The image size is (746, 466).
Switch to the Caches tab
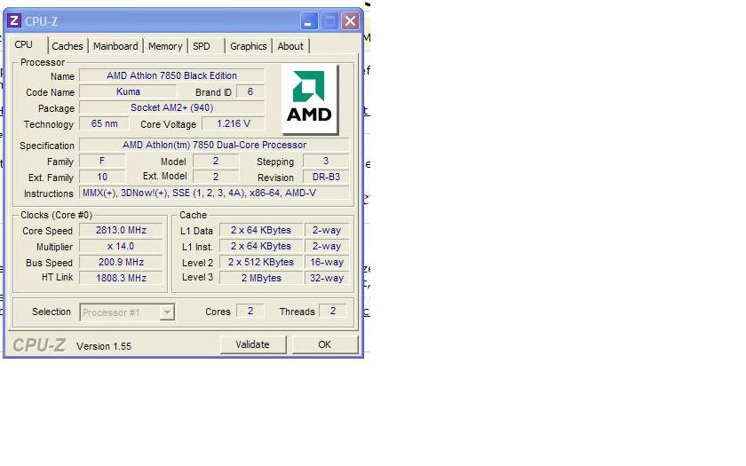tap(67, 46)
